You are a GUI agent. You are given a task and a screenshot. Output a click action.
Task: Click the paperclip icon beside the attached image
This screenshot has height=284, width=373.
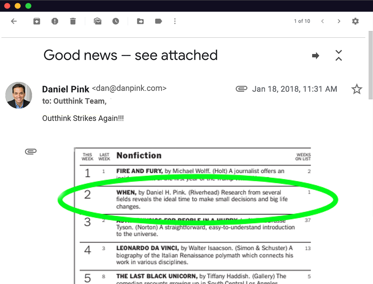coord(31,151)
